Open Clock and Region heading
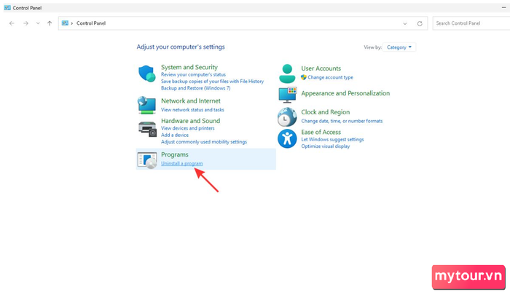Viewport: 510px width, 295px height. [325, 112]
